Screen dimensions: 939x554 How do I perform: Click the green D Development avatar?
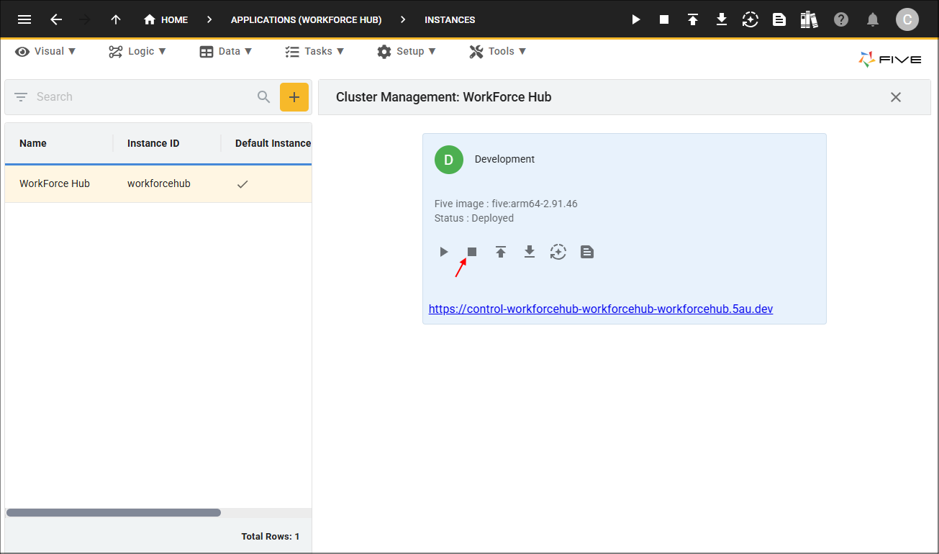pos(449,160)
